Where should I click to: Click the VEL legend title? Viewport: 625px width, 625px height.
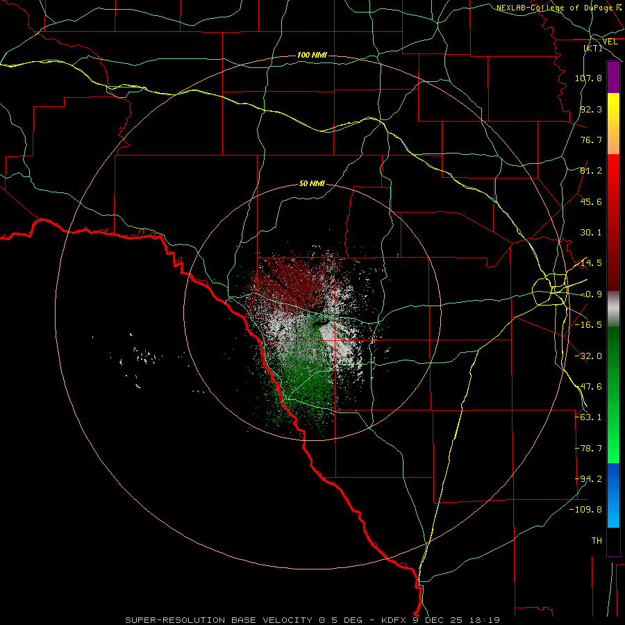tap(610, 42)
